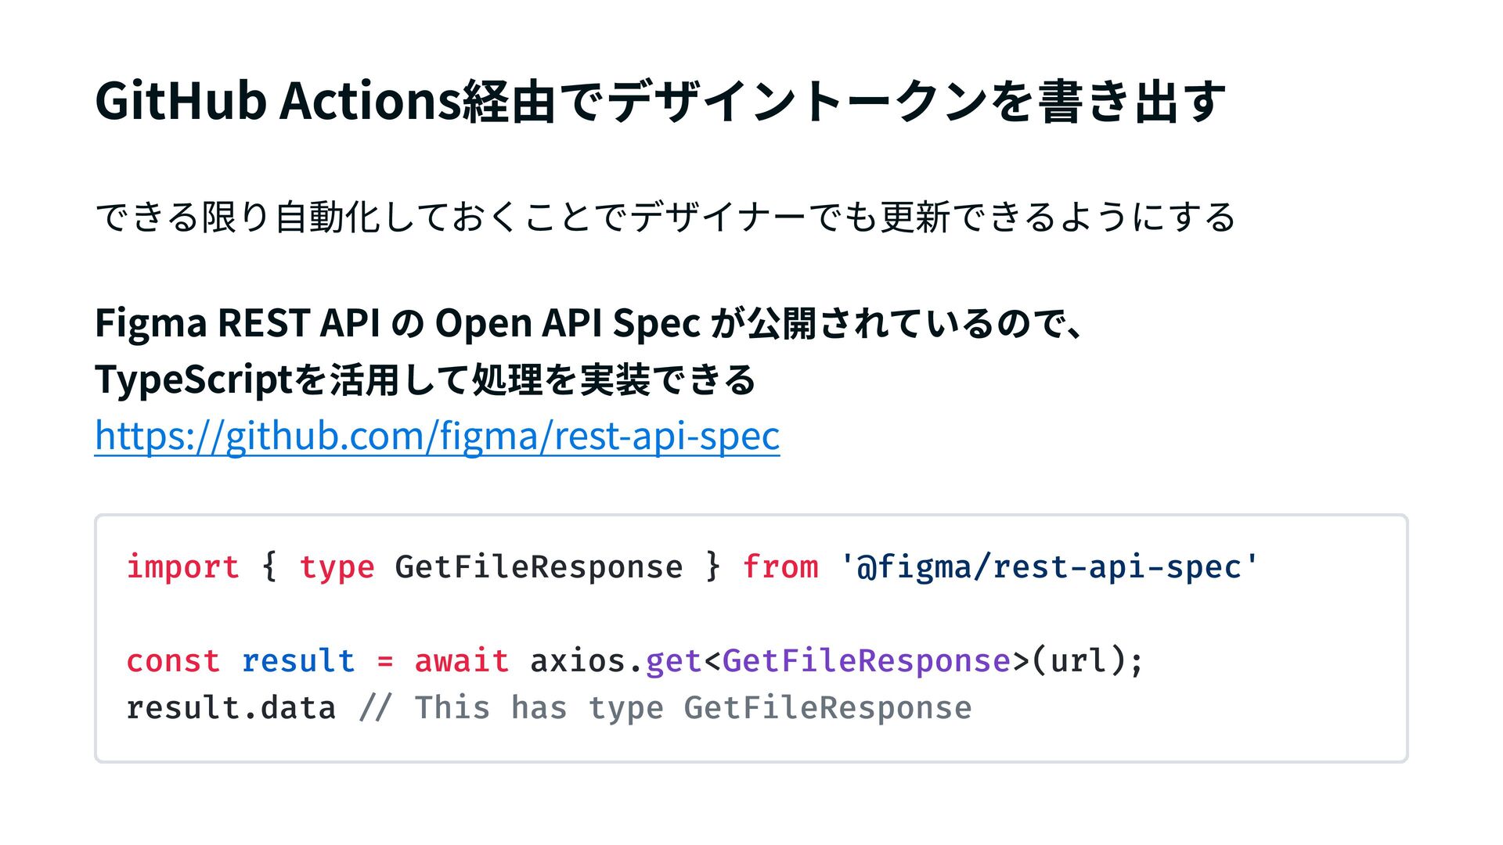
Task: Click the const keyword in code
Action: (173, 661)
